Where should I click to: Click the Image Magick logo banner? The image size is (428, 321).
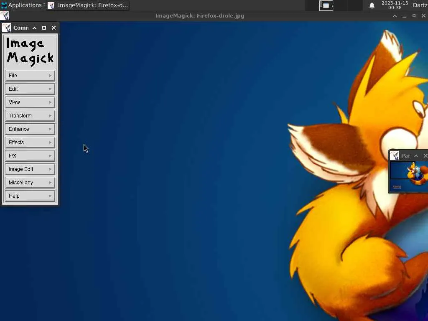(30, 51)
